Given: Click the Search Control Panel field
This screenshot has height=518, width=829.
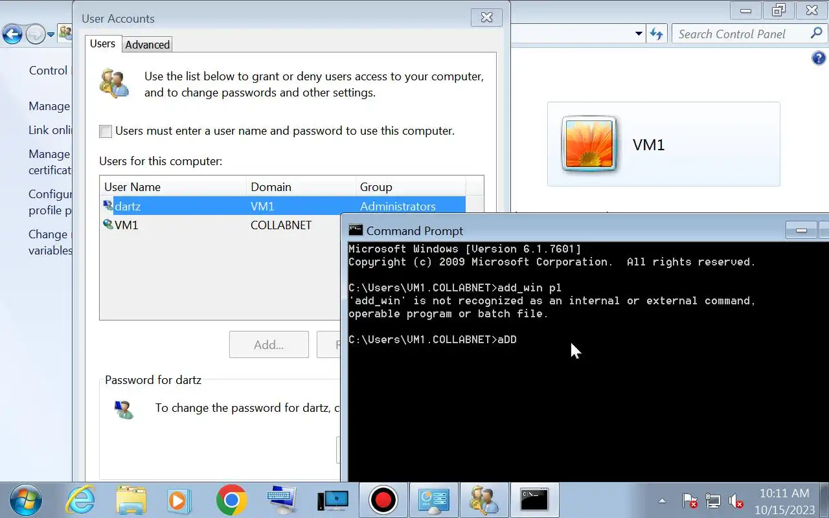Looking at the screenshot, I should click(x=742, y=34).
